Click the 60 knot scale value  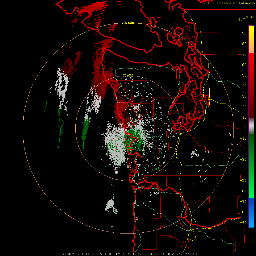[x=244, y=65]
